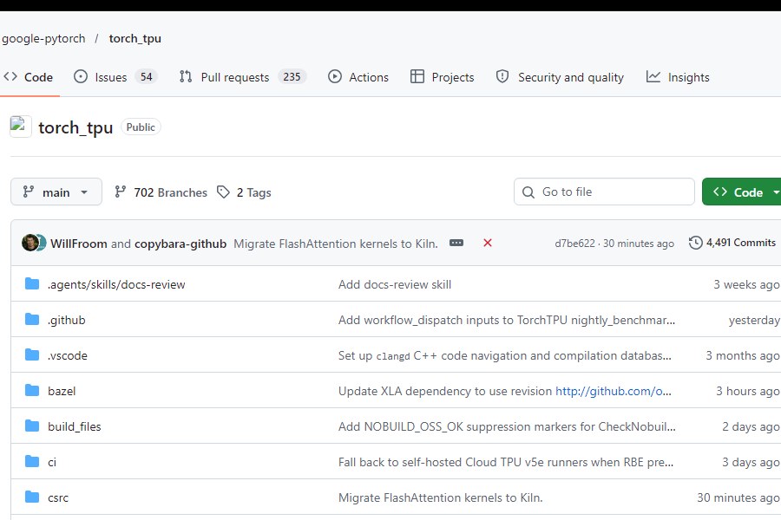Click the torch_tpu breadcrumb link
The width and height of the screenshot is (781, 520).
pyautogui.click(x=135, y=38)
